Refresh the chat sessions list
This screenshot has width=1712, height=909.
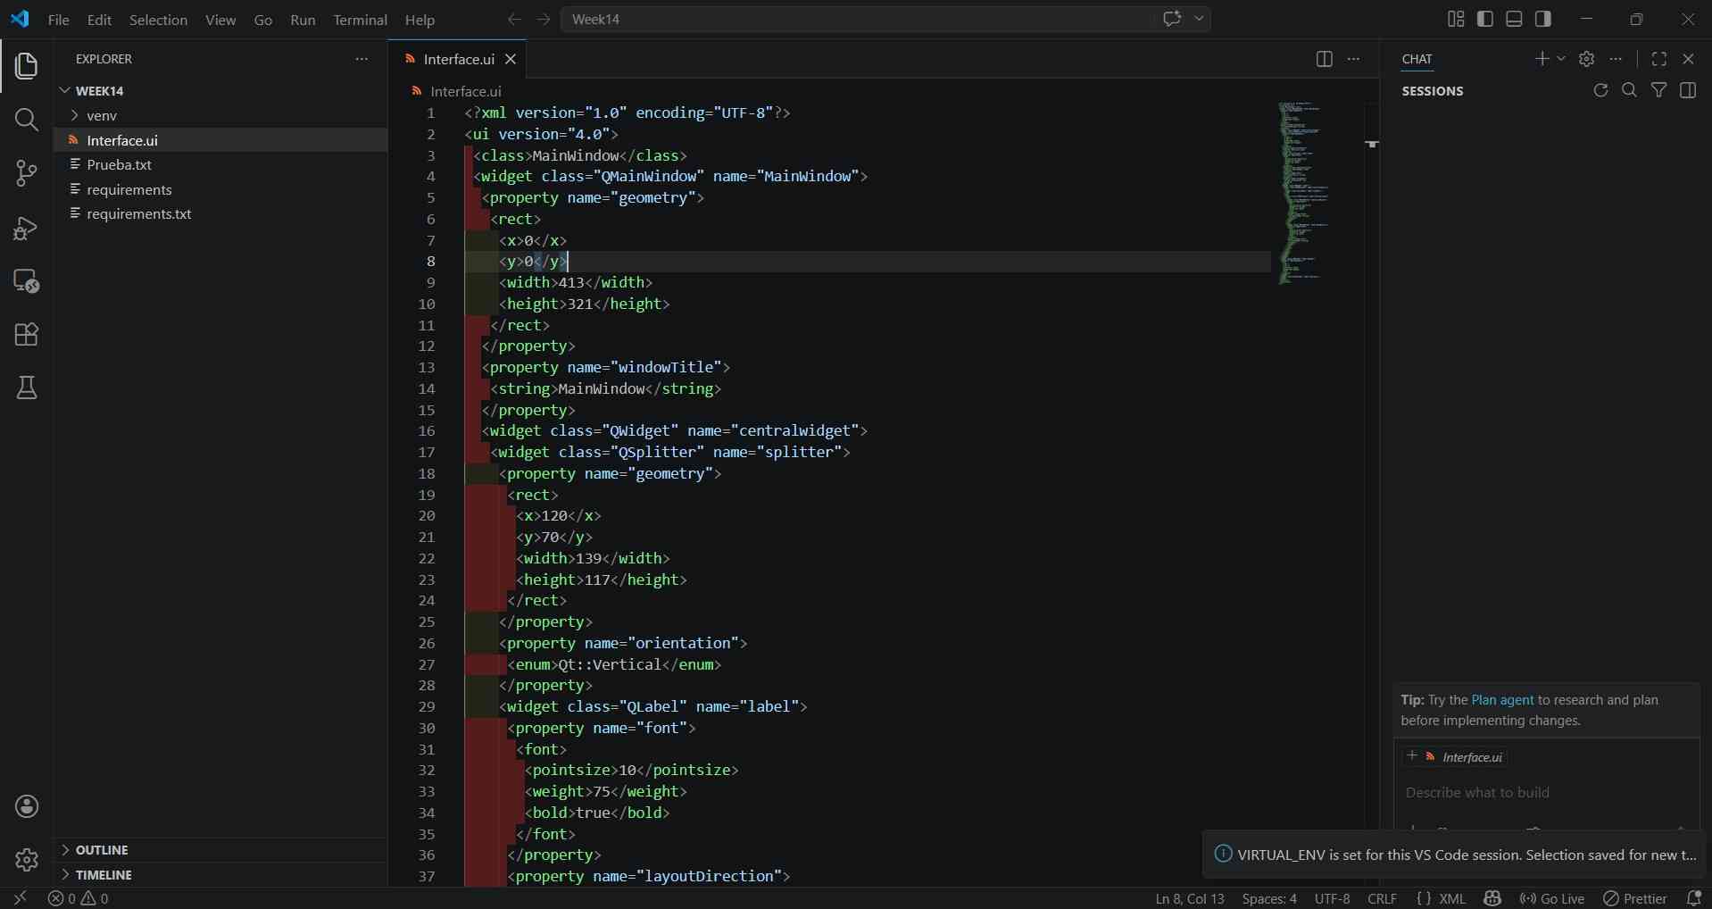click(x=1600, y=90)
